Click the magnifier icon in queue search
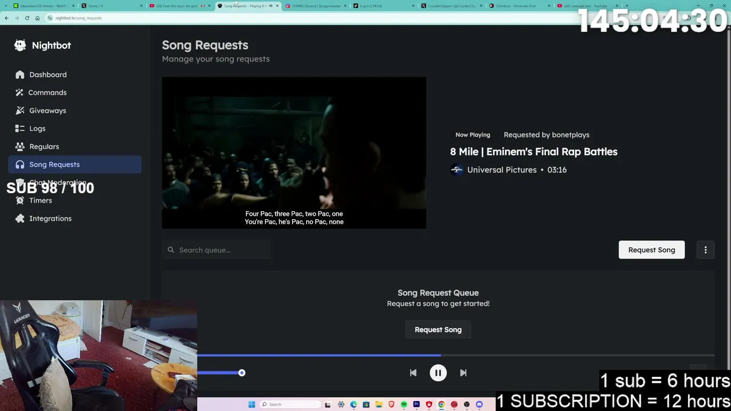731x411 pixels. [x=171, y=250]
